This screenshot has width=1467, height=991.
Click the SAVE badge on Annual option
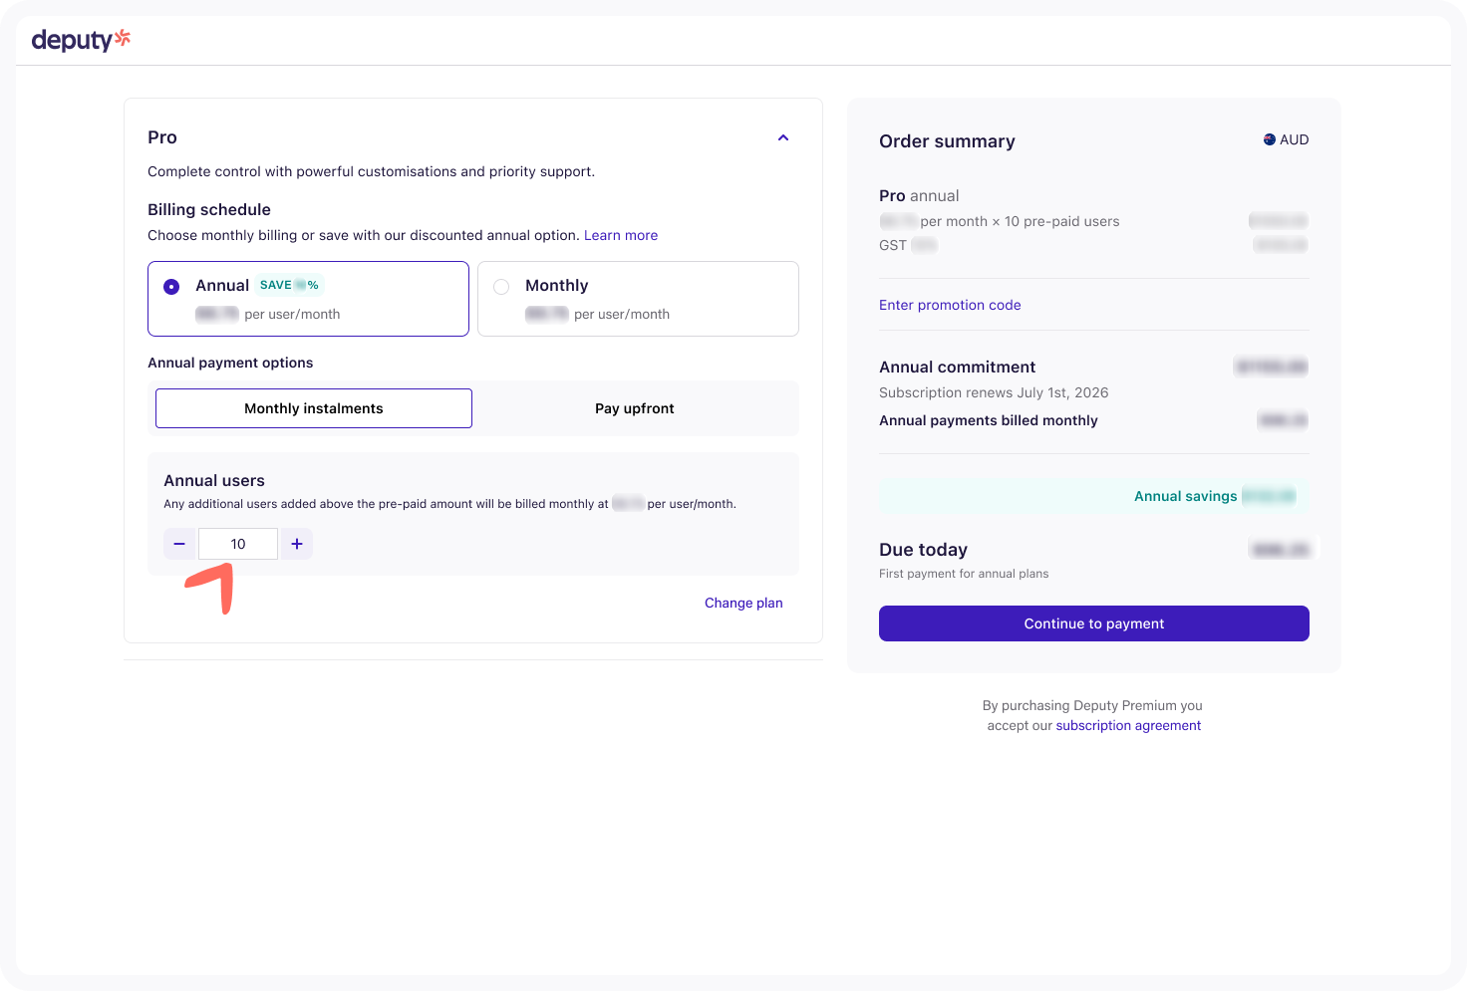(288, 285)
